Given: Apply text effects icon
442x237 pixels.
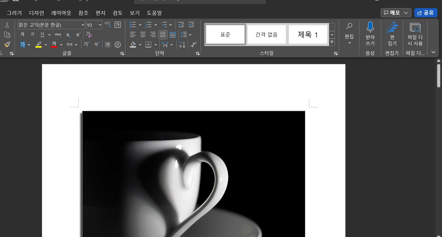Looking at the screenshot, I should [x=23, y=45].
